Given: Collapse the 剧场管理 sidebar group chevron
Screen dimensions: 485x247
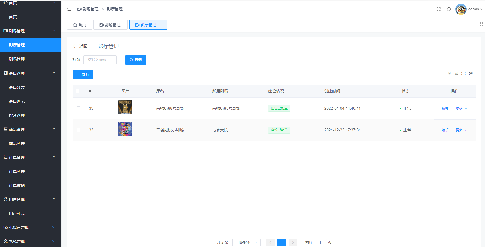Looking at the screenshot, I should 54,31.
